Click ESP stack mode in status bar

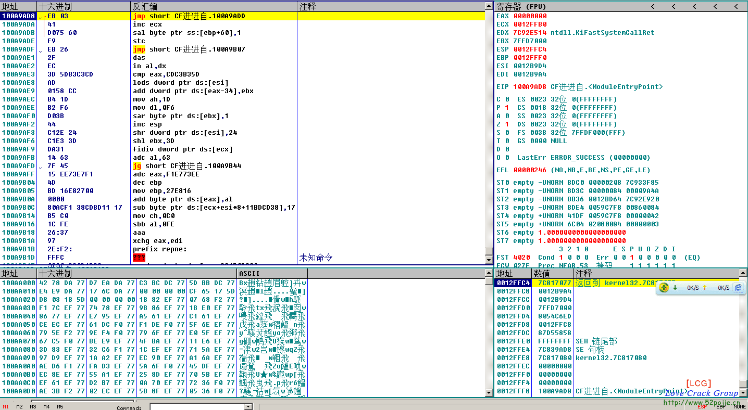tap(702, 406)
